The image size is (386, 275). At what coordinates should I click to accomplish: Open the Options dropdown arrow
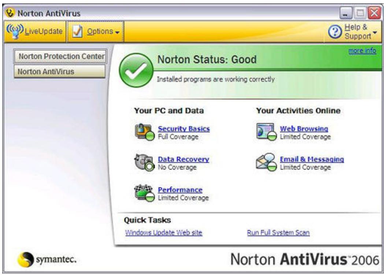(117, 33)
